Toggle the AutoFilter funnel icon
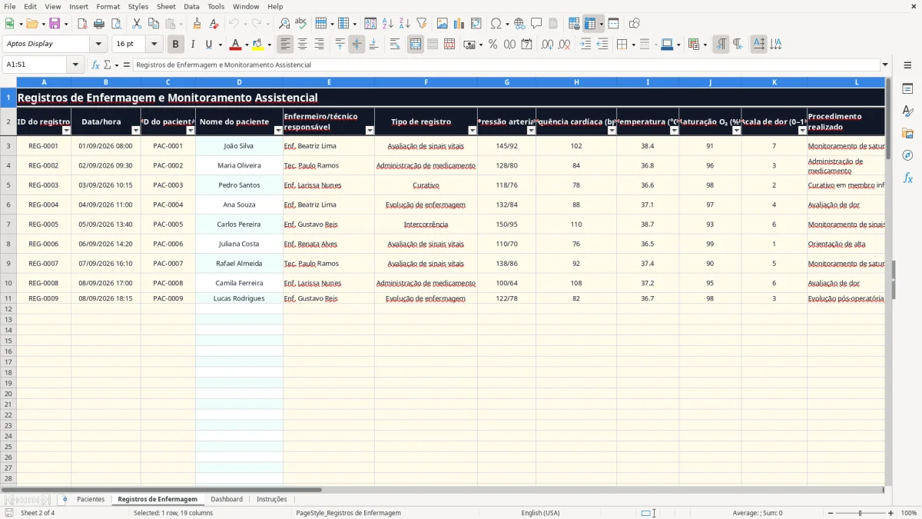The image size is (922, 519). [421, 24]
